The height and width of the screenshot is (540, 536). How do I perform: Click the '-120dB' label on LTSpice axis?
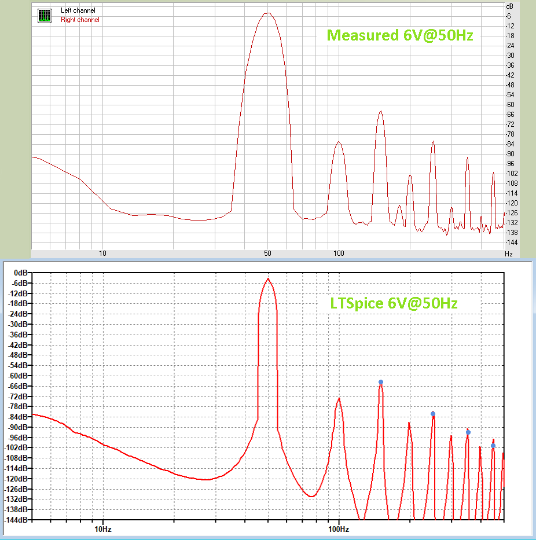(15, 479)
